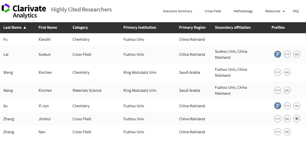Screen dimensions: 306x141
Task: Click the Clarivate Analytics logo
Action: tap(24, 11)
